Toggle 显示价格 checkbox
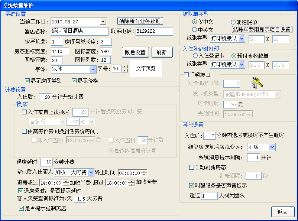This screenshot has height=221, width=298. (74, 81)
